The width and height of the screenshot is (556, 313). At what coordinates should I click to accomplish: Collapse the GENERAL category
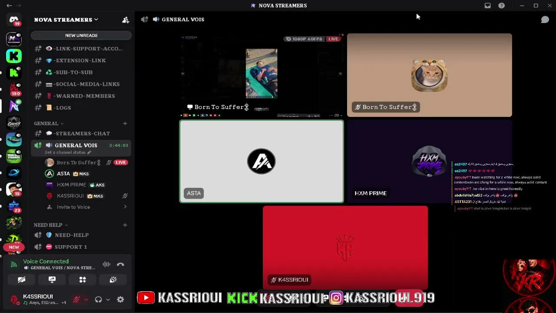(x=49, y=123)
